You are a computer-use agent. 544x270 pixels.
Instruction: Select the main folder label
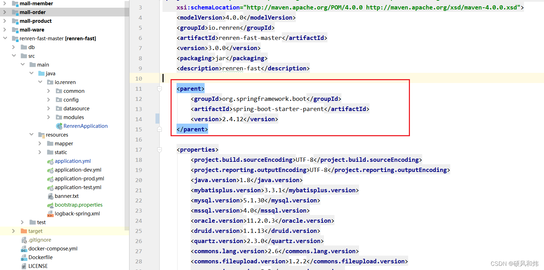point(43,65)
